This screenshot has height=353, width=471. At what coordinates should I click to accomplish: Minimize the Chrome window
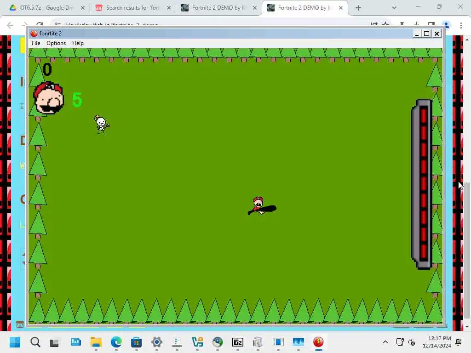(x=418, y=6)
